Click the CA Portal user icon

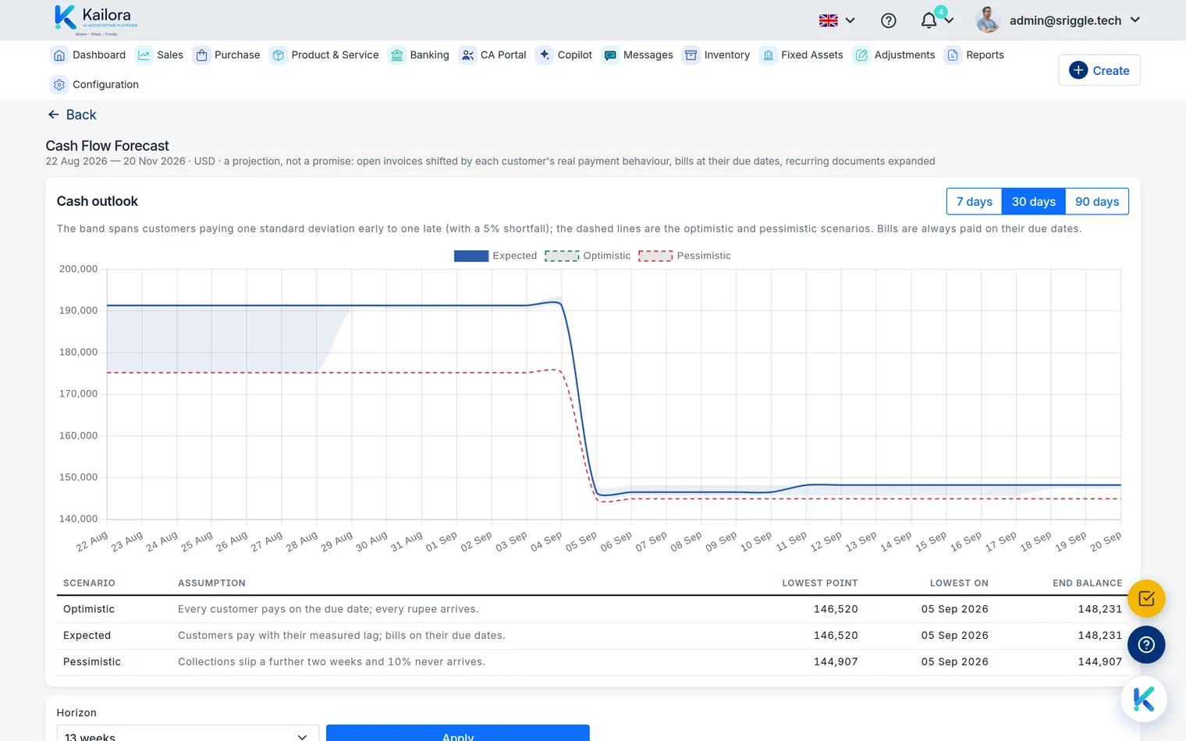tap(467, 55)
